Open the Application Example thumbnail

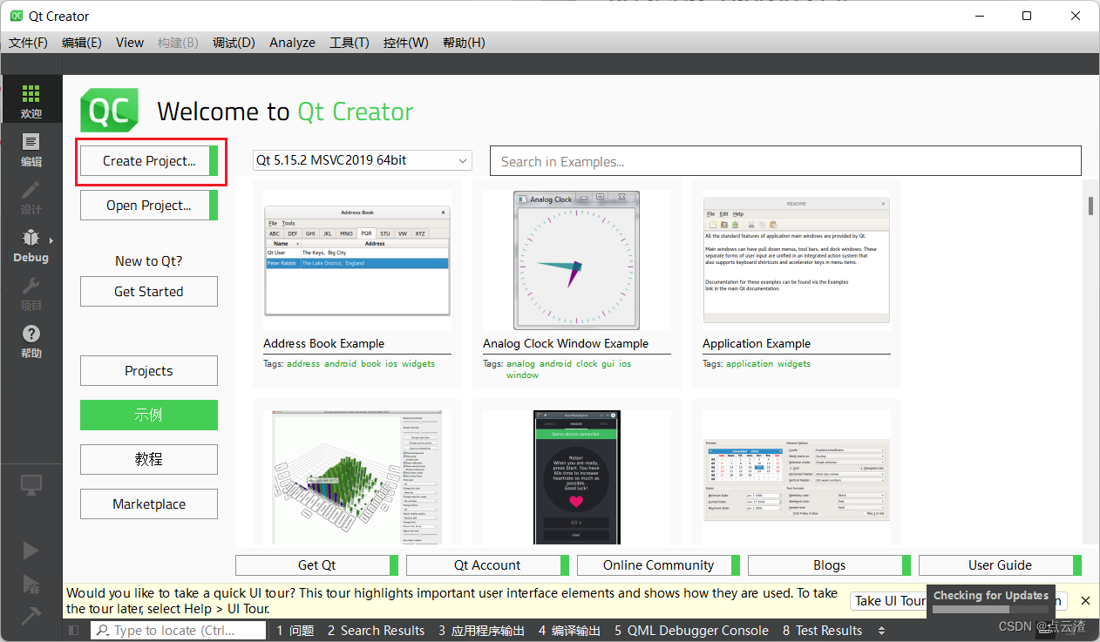click(797, 260)
